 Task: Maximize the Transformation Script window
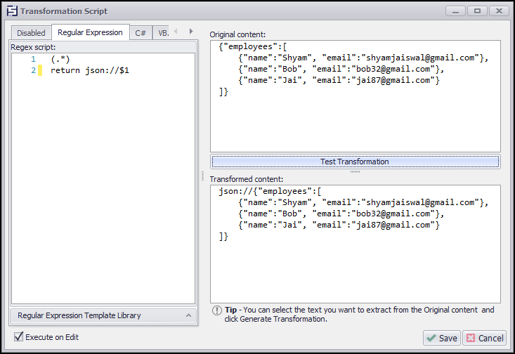pyautogui.click(x=476, y=11)
